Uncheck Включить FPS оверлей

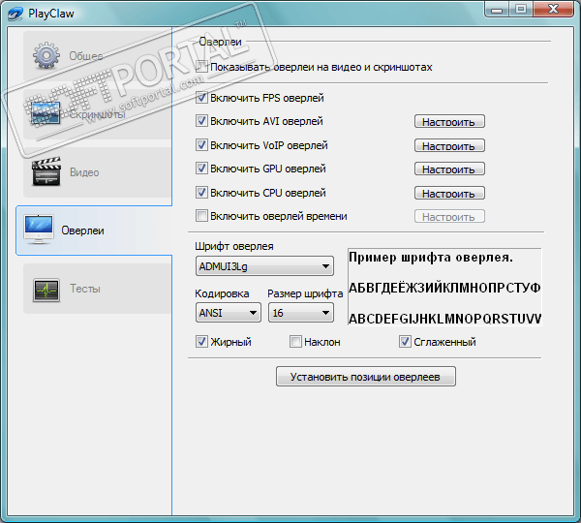point(201,98)
